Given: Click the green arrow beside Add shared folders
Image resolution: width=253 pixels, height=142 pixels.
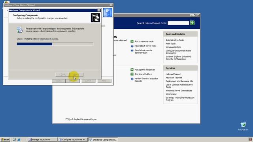Looking at the screenshot, I should tap(132, 74).
